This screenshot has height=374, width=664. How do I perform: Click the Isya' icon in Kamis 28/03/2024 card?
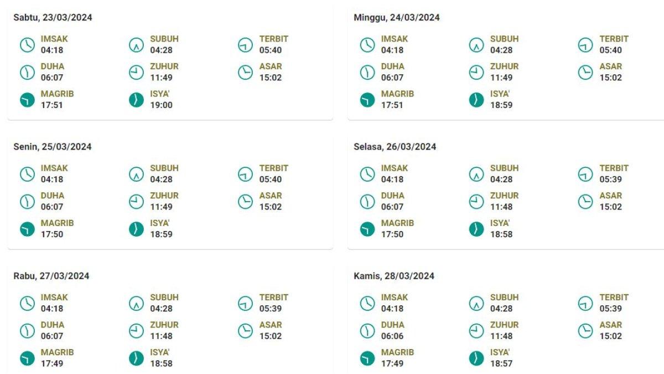coord(476,358)
